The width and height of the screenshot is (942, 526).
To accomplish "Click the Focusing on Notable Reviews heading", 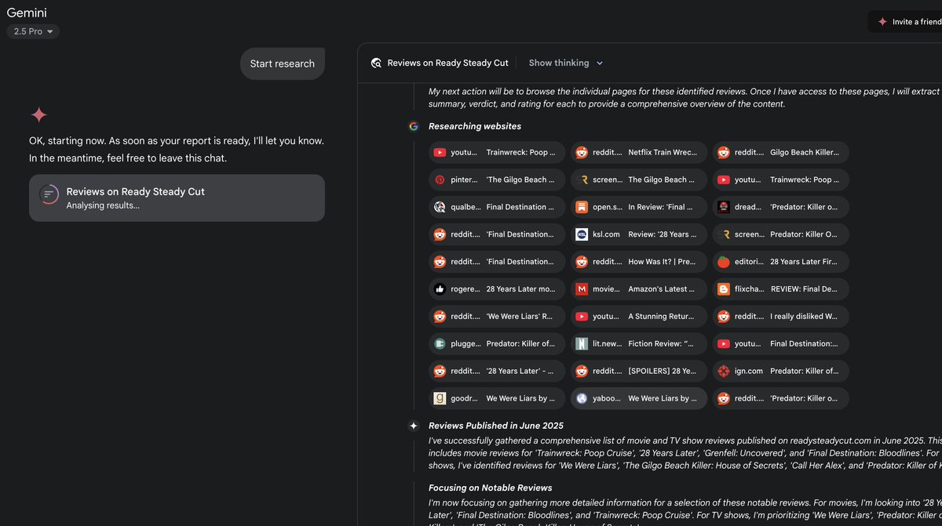I will [491, 488].
